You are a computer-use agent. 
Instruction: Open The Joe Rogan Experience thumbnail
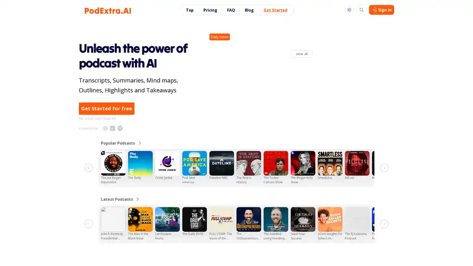click(x=113, y=163)
